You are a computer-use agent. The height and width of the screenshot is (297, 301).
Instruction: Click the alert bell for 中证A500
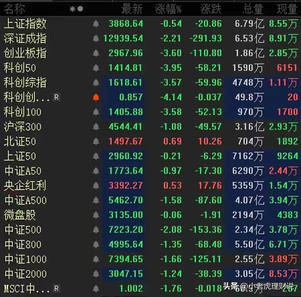tap(96, 200)
